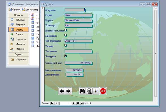
Task: Click the left arrow previous record button
Action: (62, 91)
